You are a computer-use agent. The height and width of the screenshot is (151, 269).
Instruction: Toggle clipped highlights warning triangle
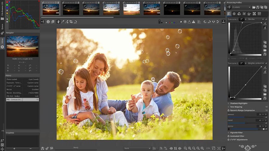pos(193,22)
